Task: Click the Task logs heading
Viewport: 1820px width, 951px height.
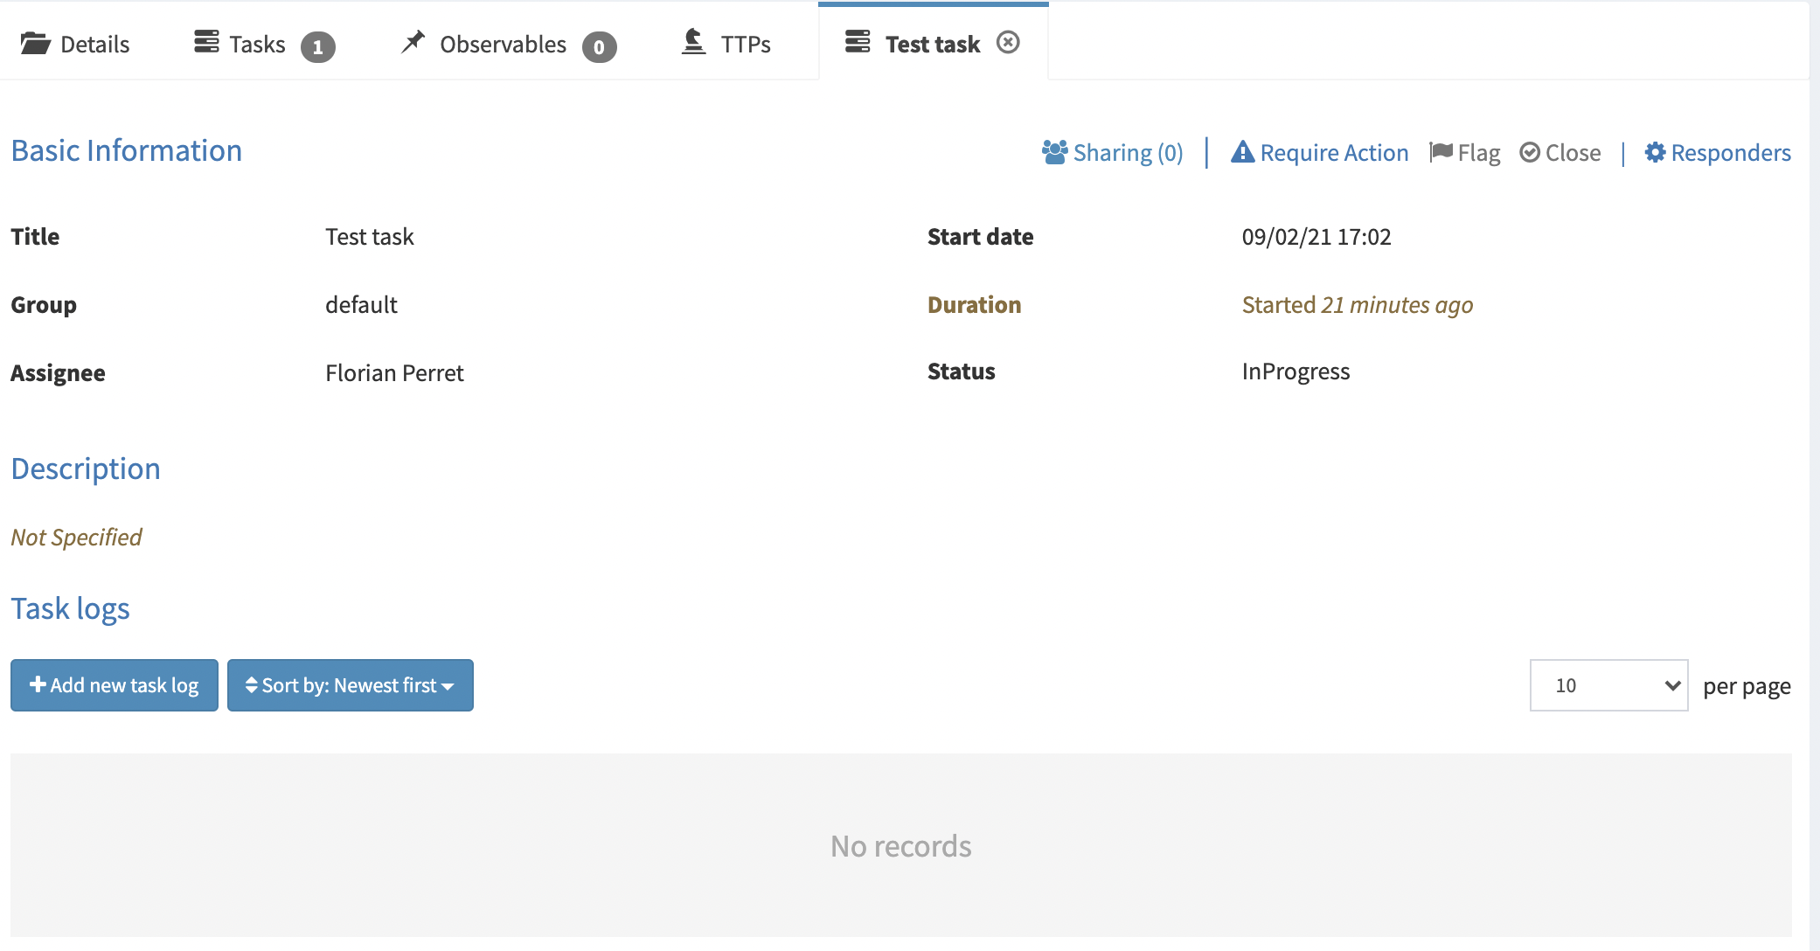Action: pyautogui.click(x=70, y=609)
